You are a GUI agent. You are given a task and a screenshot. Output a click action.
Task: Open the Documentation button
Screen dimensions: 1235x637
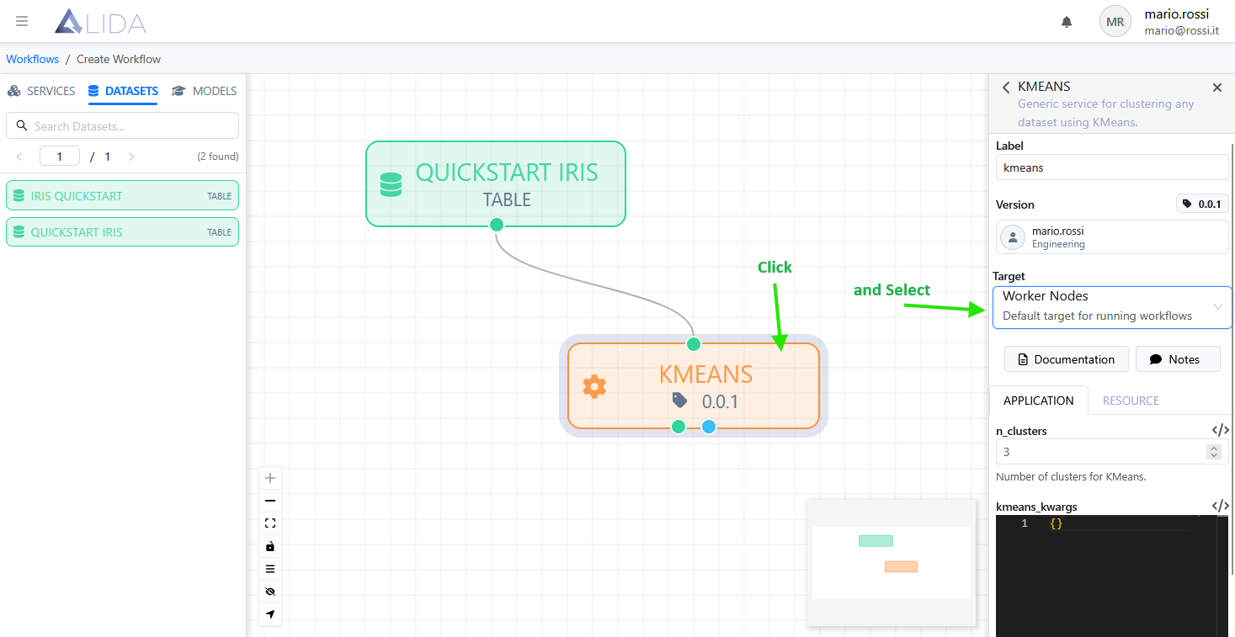[1066, 359]
